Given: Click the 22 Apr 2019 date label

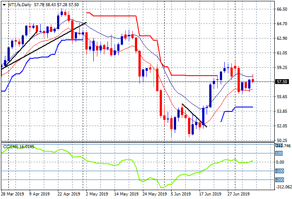Looking at the screenshot, I should (69, 194).
